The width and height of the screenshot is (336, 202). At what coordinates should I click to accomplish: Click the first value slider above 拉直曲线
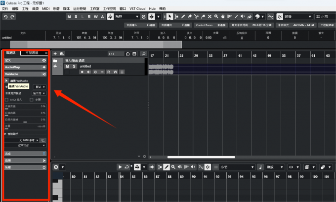click(25, 107)
